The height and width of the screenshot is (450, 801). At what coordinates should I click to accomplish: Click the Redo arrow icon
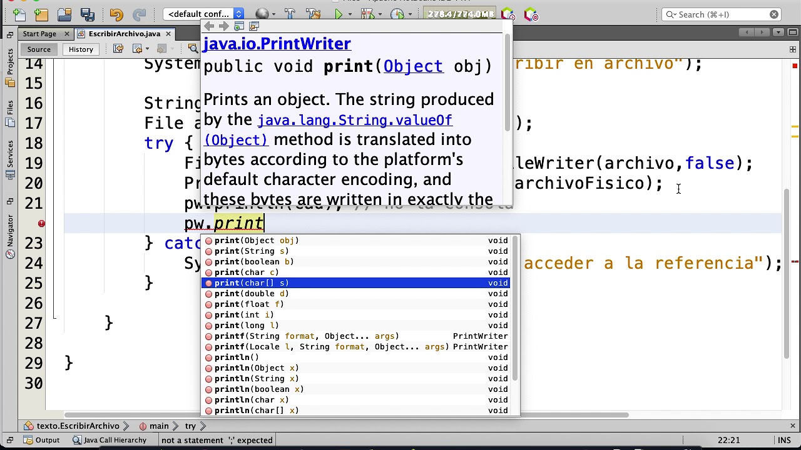pyautogui.click(x=139, y=14)
